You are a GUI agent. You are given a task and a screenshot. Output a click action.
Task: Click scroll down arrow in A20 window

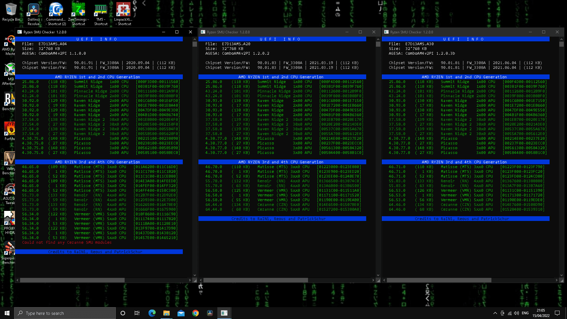coord(378,275)
